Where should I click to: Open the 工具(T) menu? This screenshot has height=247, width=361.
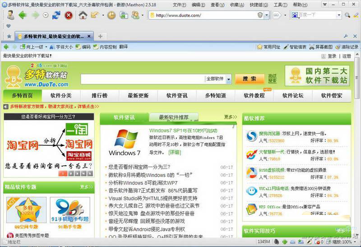(280, 5)
